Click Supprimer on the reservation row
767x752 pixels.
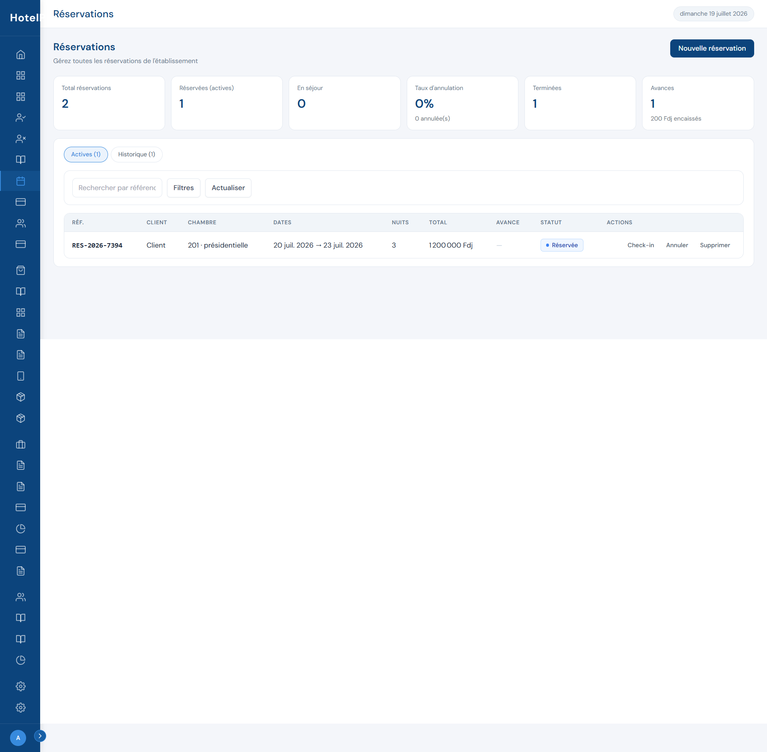(x=715, y=245)
